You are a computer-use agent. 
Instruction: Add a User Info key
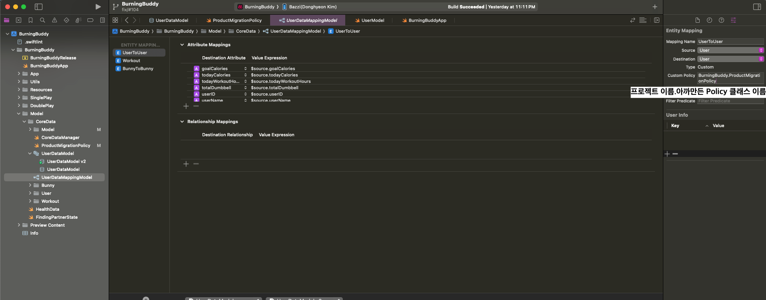point(667,154)
